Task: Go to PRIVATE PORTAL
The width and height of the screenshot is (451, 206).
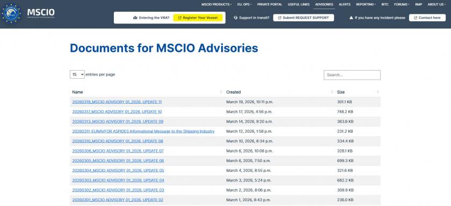Action: 270,5
